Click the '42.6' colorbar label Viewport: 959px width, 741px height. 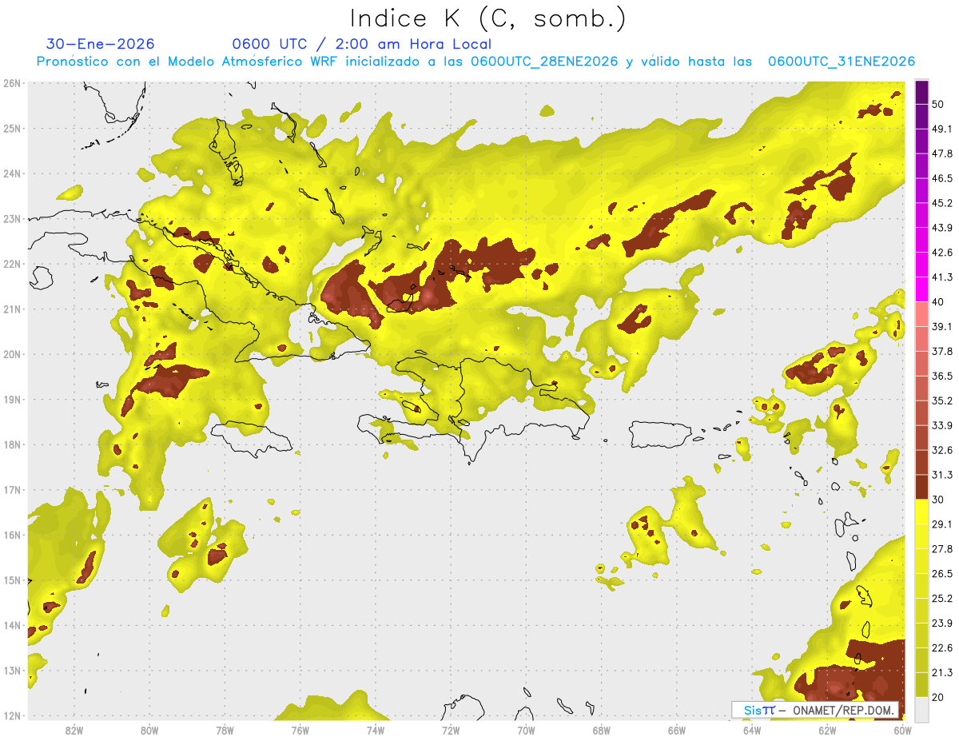pyautogui.click(x=942, y=253)
